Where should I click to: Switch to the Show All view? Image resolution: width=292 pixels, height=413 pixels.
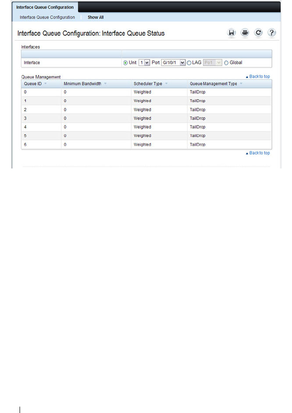[x=95, y=17]
